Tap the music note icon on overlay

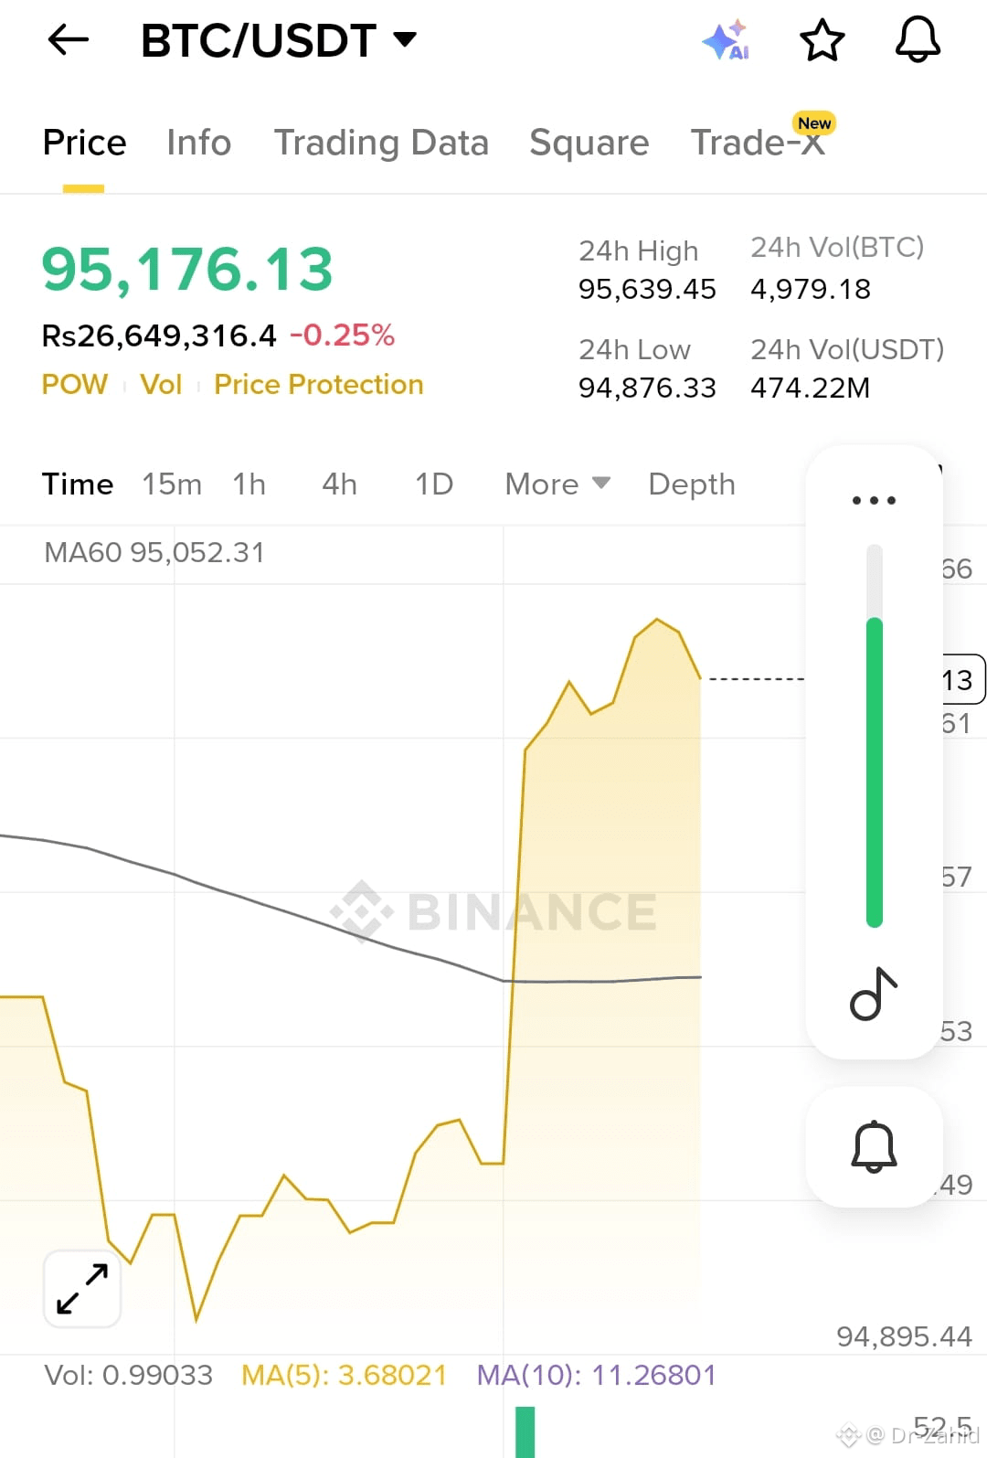(x=874, y=993)
